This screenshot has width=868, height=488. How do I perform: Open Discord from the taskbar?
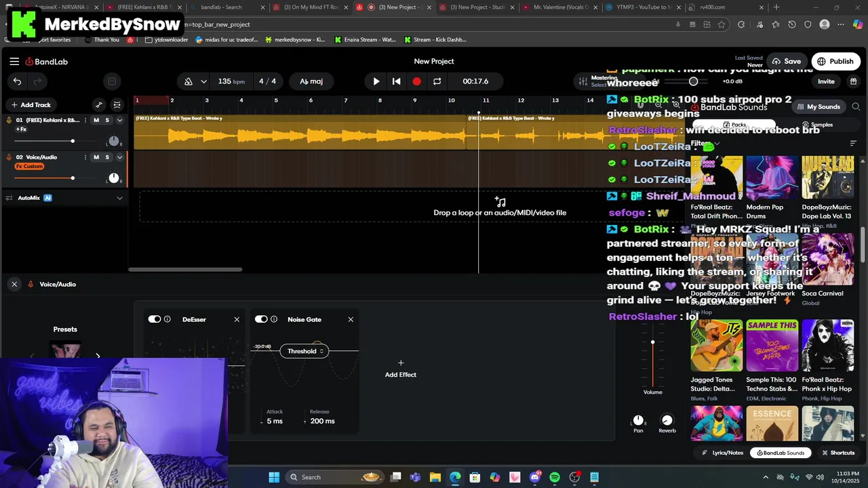pos(535,477)
